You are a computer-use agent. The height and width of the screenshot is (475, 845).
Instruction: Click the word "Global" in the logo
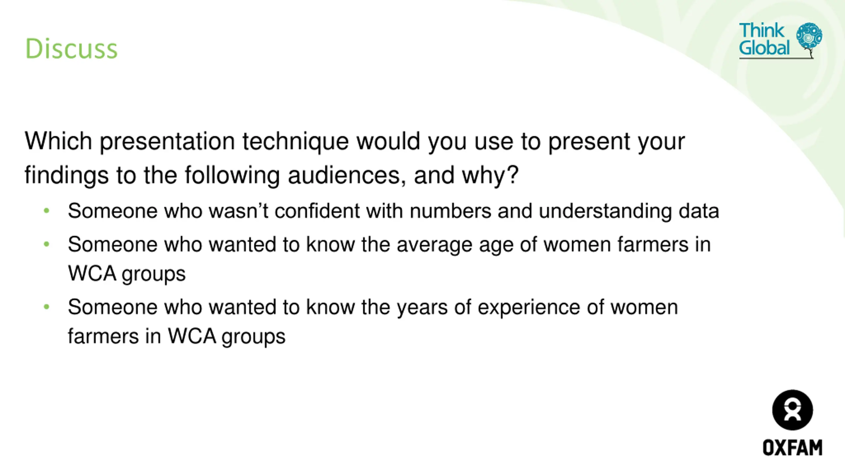[764, 47]
